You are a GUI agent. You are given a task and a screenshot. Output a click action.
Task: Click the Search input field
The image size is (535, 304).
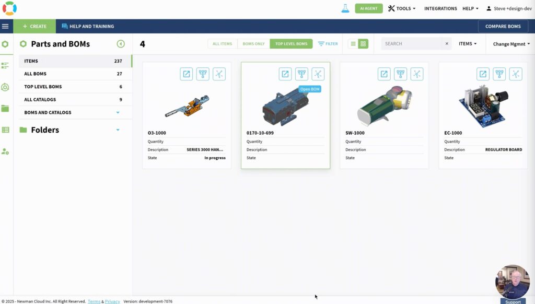[x=412, y=44]
